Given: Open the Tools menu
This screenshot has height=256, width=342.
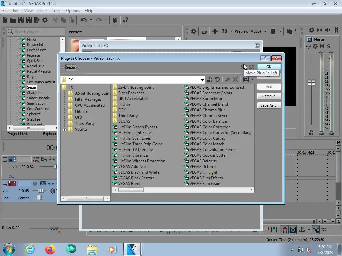Looking at the screenshot, I should [x=56, y=10].
